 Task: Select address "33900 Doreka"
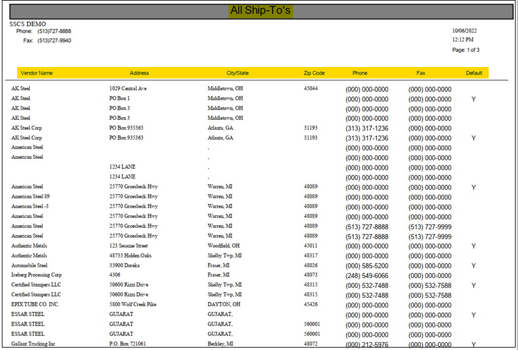coord(124,265)
